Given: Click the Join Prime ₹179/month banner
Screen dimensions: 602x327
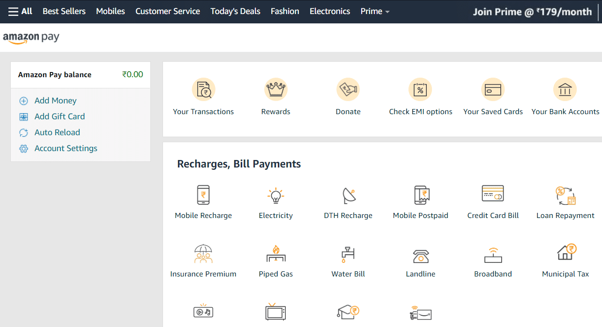Looking at the screenshot, I should coord(532,12).
